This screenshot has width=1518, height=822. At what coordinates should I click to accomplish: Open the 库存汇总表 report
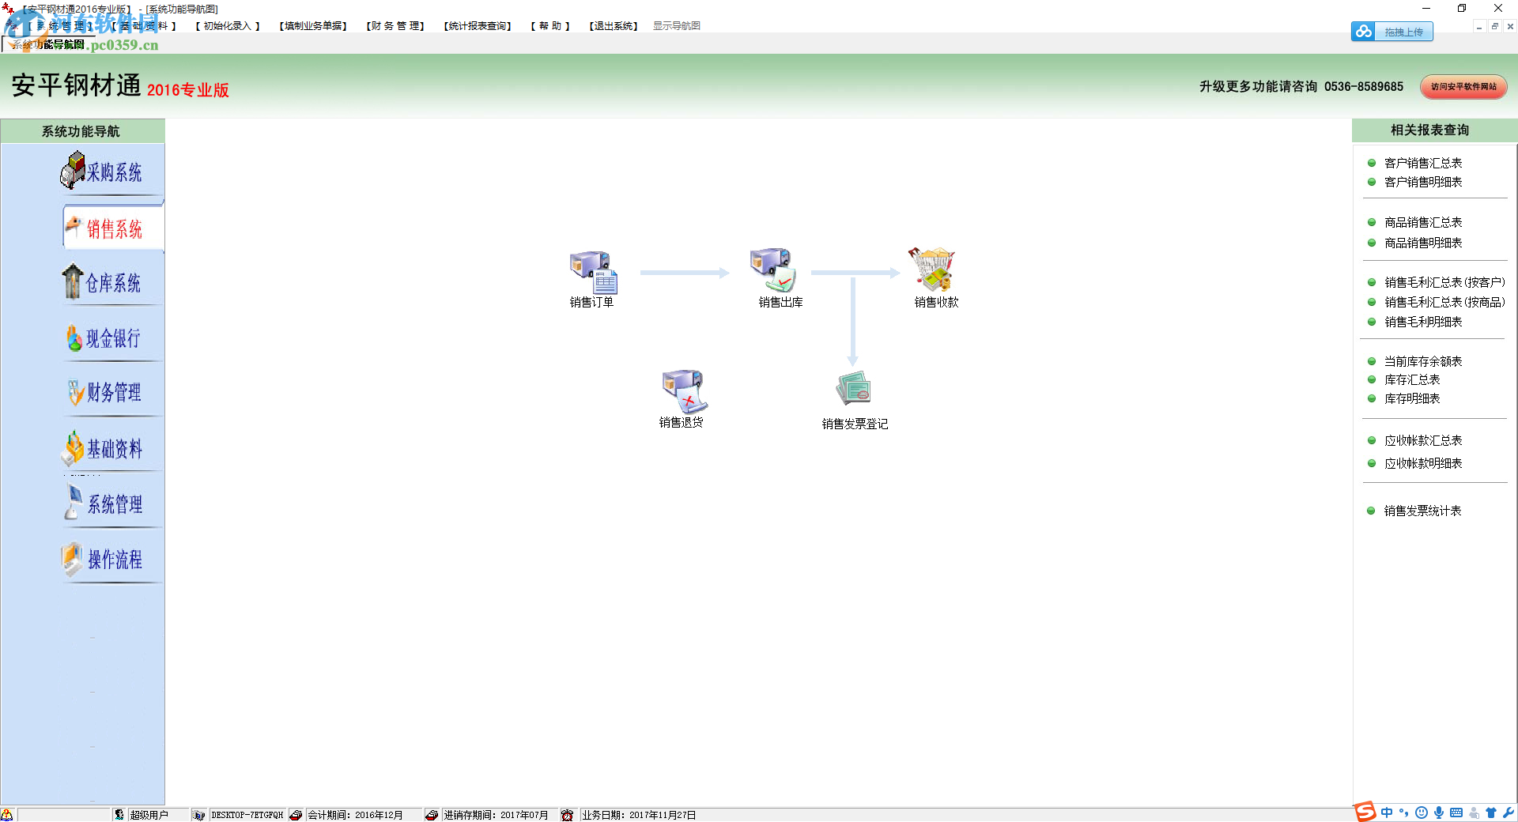(x=1412, y=379)
